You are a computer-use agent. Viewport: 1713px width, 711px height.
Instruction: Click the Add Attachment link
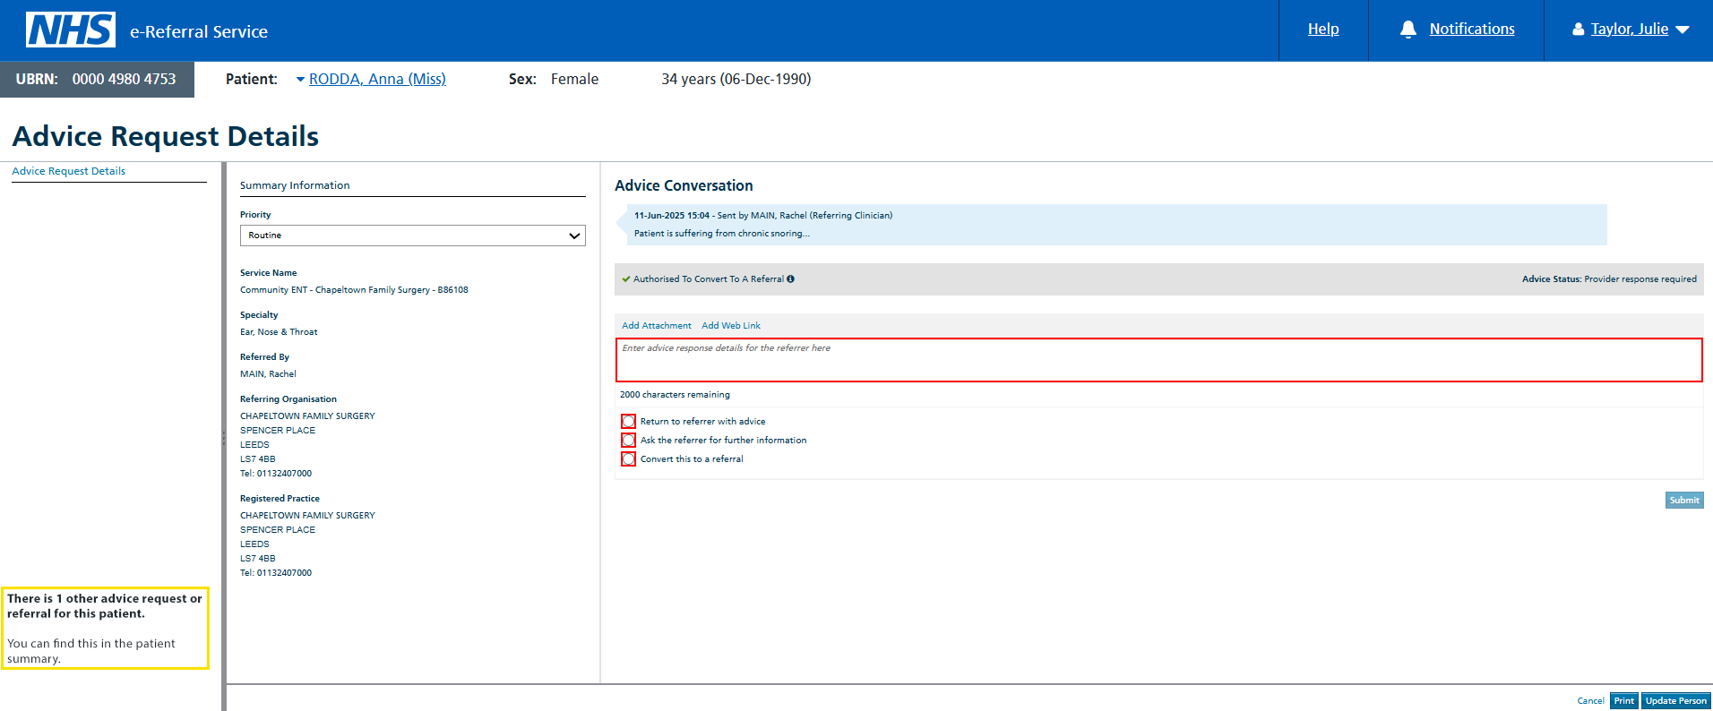[657, 326]
